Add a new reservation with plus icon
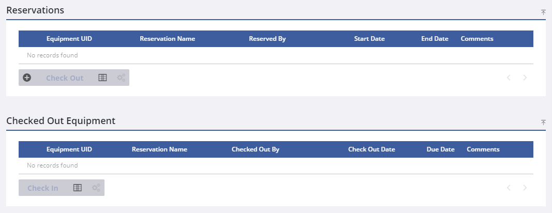The width and height of the screenshot is (552, 213). 27,78
